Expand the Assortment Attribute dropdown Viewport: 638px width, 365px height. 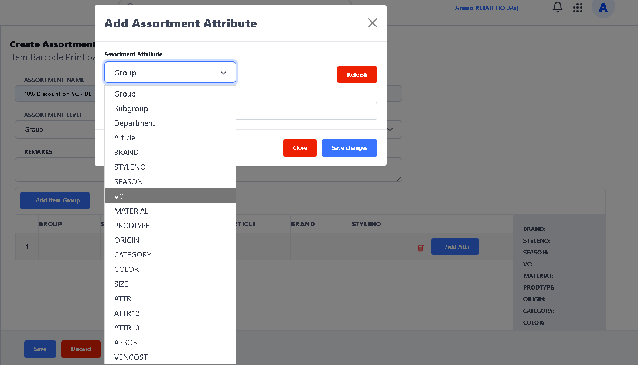(170, 73)
